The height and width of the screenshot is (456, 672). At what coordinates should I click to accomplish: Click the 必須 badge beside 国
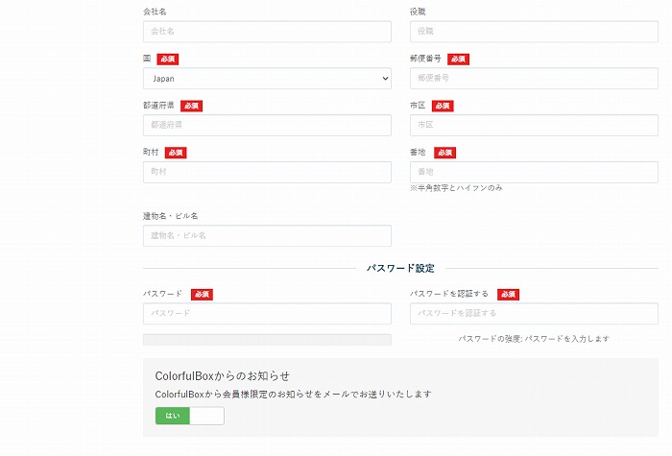(x=168, y=60)
